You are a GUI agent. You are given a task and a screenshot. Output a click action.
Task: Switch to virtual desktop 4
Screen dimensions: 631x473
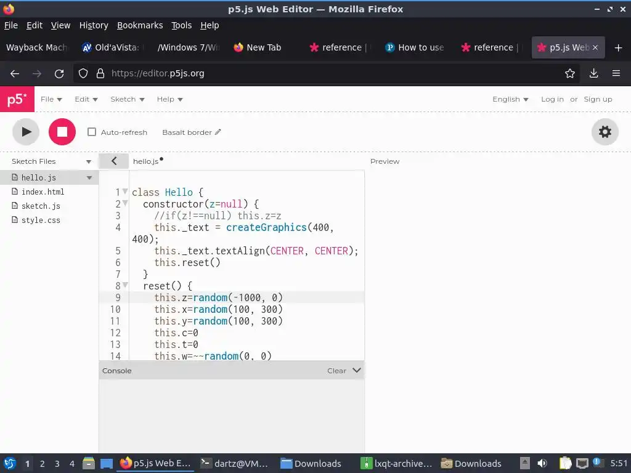pyautogui.click(x=72, y=464)
